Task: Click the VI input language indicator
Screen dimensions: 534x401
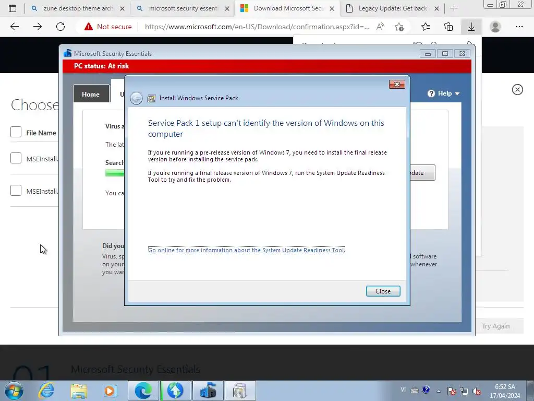Action: coord(403,390)
